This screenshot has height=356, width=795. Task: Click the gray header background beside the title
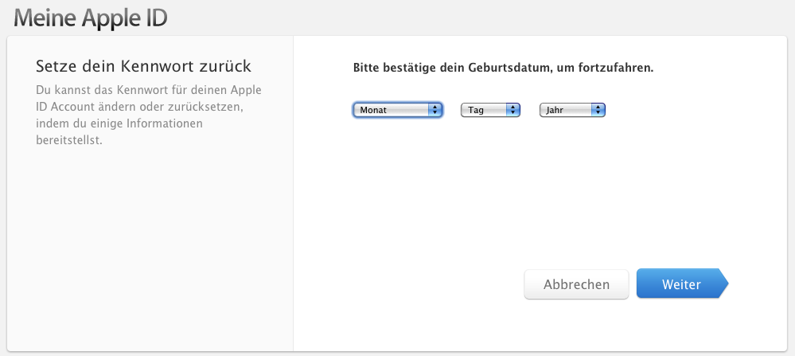click(x=481, y=18)
